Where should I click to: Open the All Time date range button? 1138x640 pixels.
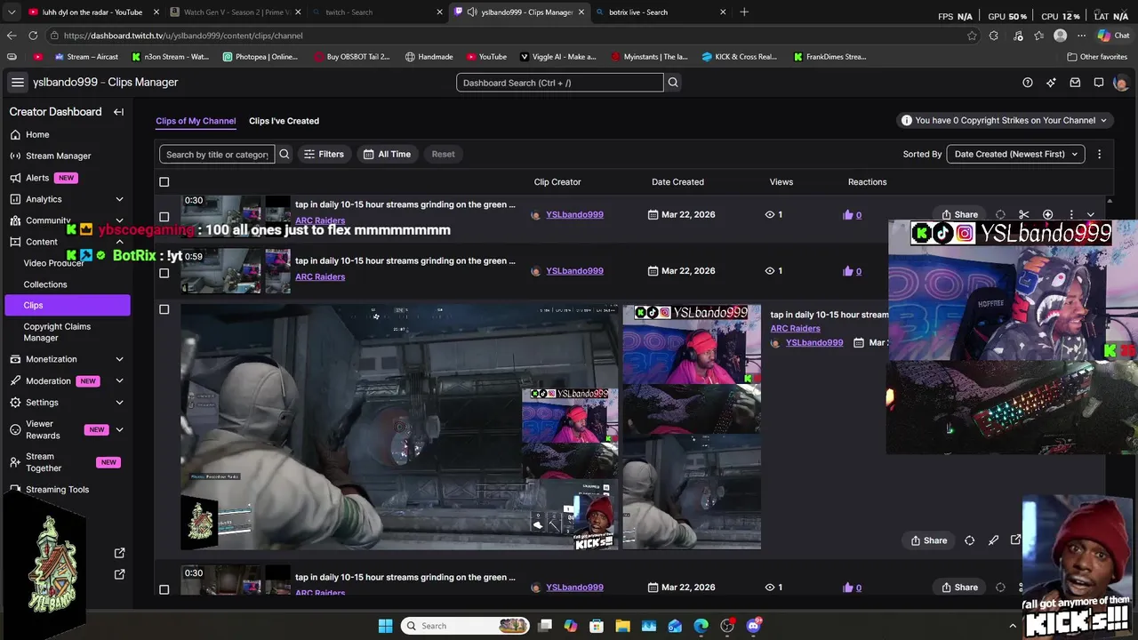(x=387, y=154)
